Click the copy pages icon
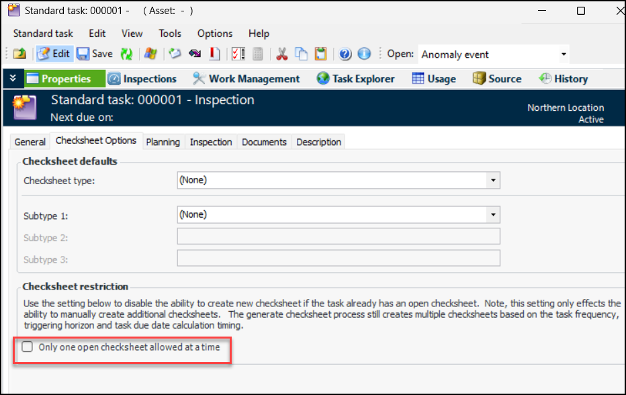This screenshot has width=626, height=395. click(x=302, y=54)
